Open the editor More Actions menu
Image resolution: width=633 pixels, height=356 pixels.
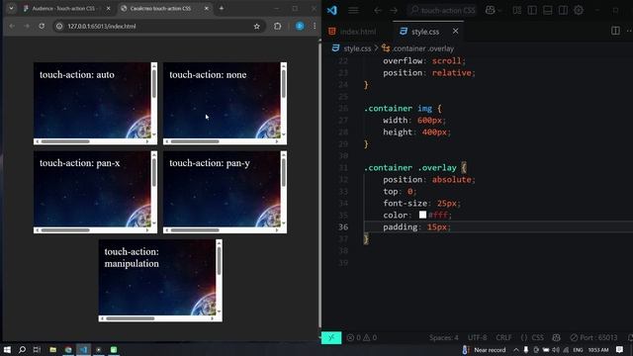pos(629,31)
